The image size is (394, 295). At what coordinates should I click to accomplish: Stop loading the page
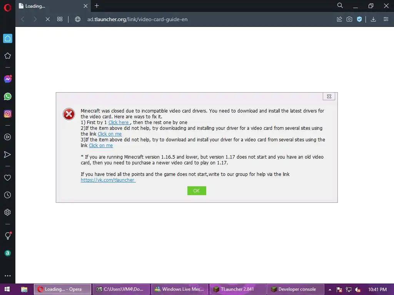click(47, 19)
